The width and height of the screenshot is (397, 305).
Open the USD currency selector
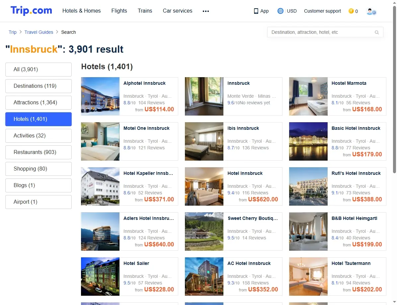click(x=292, y=11)
